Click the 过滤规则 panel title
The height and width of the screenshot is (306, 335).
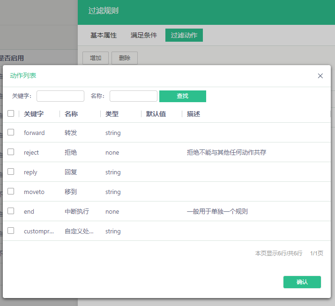(104, 11)
